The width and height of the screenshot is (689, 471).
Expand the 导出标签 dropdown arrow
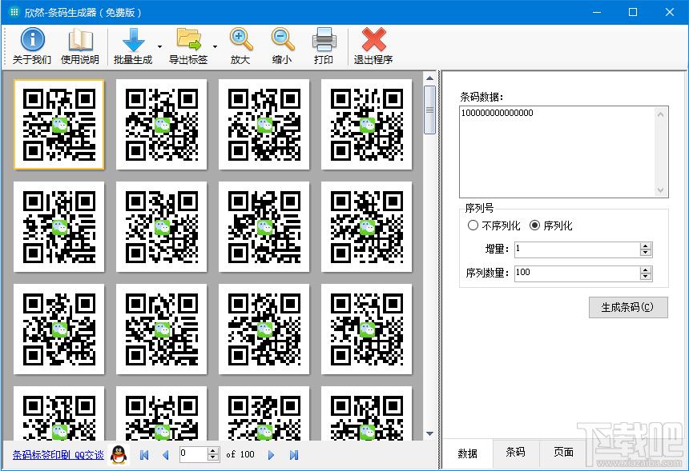(x=215, y=46)
